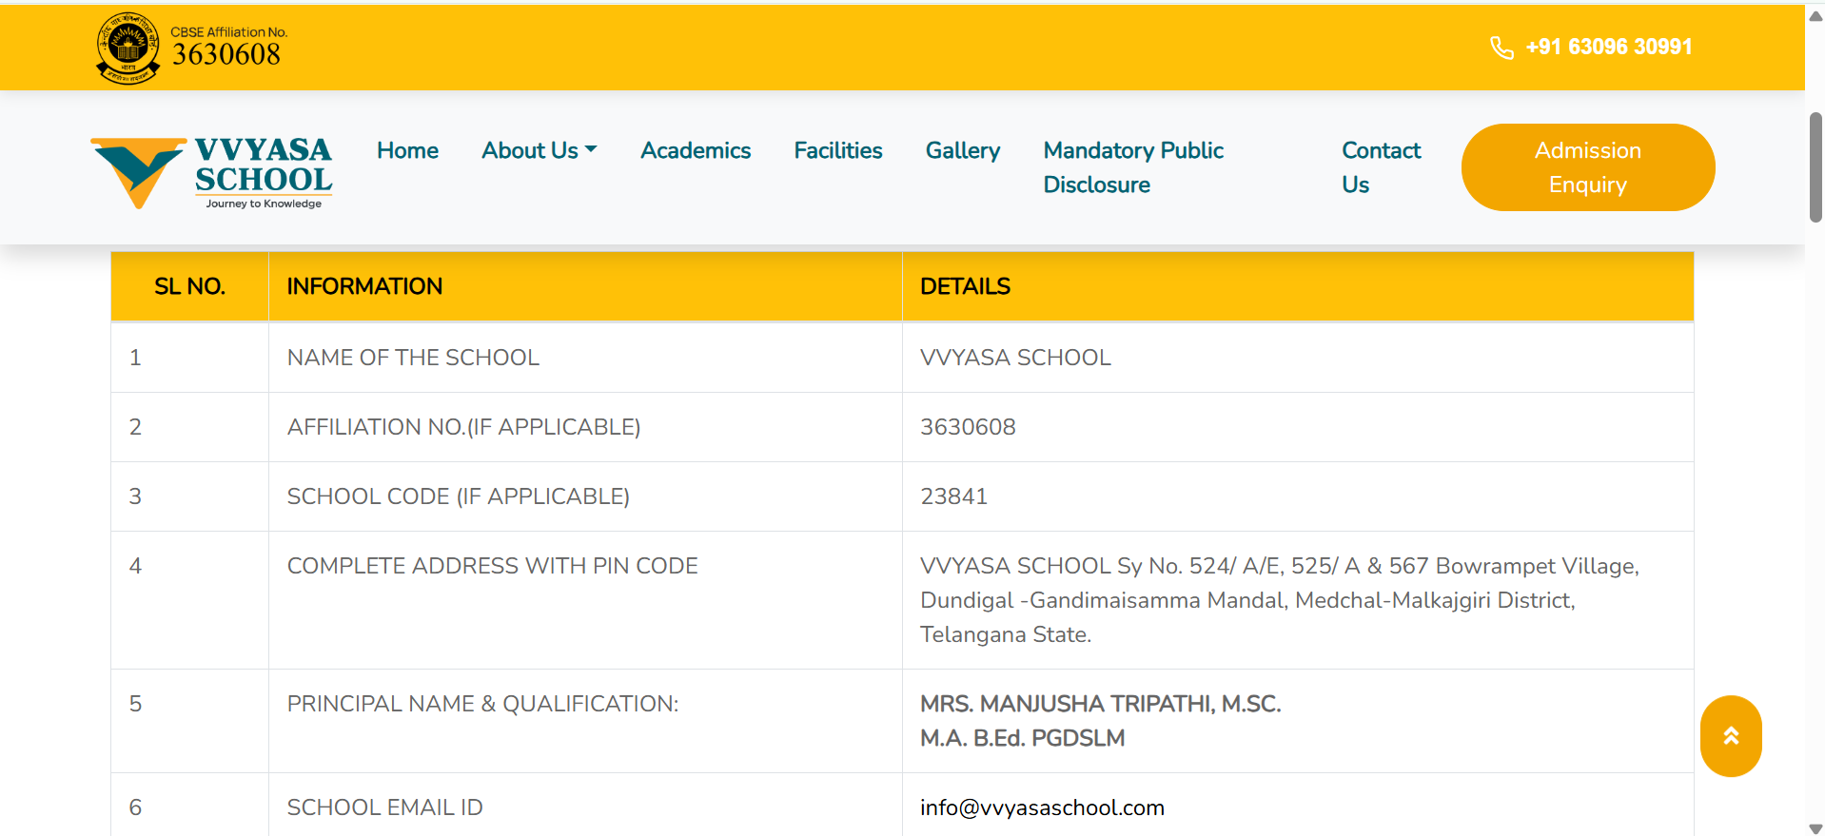Click the MRS. MANJUSHA TRIPATHI details text

[x=1101, y=721]
